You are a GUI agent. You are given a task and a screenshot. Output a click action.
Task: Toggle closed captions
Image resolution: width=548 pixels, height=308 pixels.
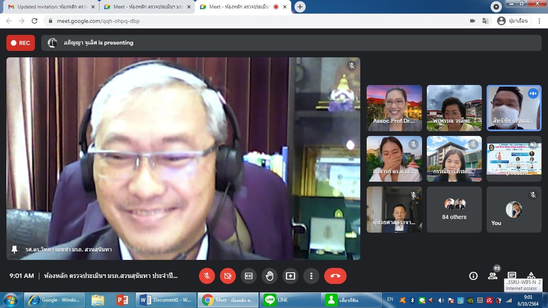click(249, 276)
